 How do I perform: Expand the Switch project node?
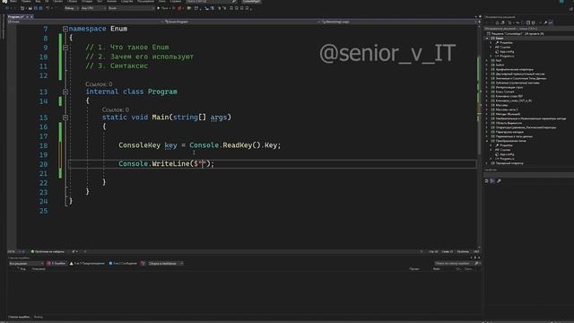pyautogui.click(x=487, y=65)
